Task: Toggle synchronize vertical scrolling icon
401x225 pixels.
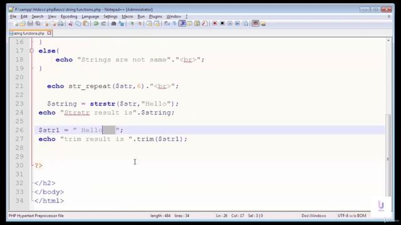Action: click(149, 24)
